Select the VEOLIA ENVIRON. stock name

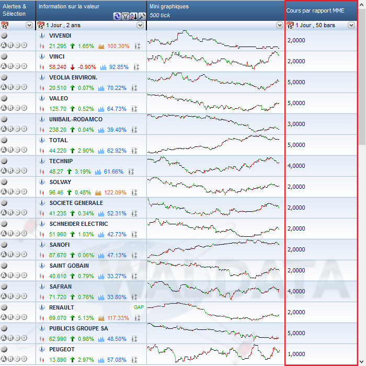tap(73, 77)
